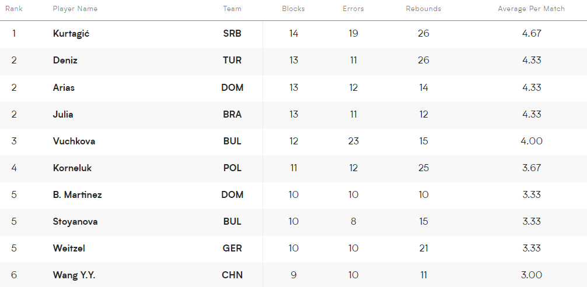Sort by the Errors column header
587x287 pixels.
(x=353, y=9)
